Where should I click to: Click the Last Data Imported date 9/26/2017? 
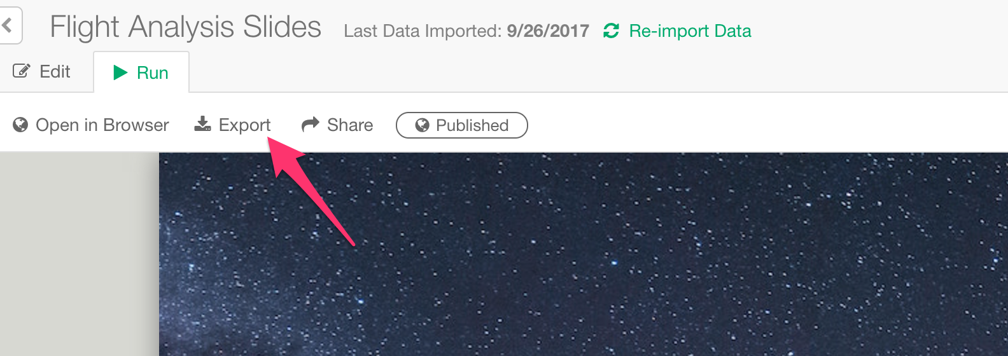point(548,31)
